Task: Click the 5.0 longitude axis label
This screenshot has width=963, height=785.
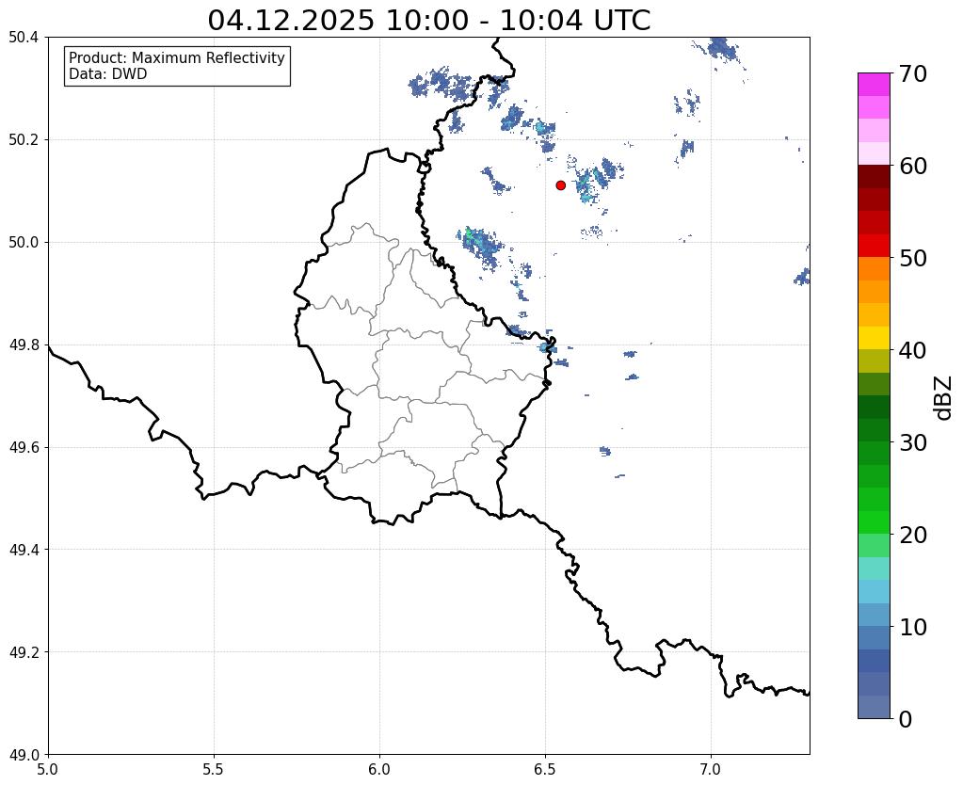Action: (x=48, y=770)
